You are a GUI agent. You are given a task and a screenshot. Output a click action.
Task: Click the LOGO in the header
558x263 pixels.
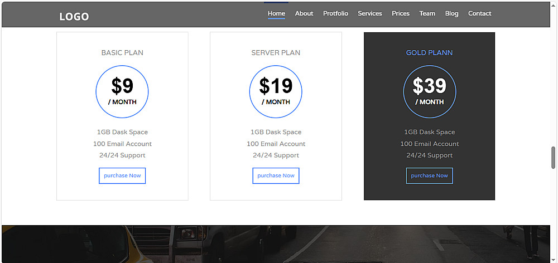pyautogui.click(x=74, y=17)
